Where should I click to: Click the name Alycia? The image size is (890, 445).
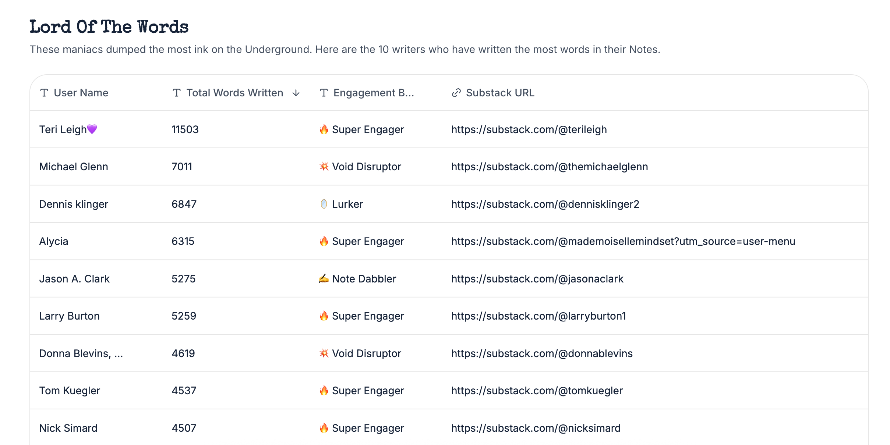click(54, 241)
